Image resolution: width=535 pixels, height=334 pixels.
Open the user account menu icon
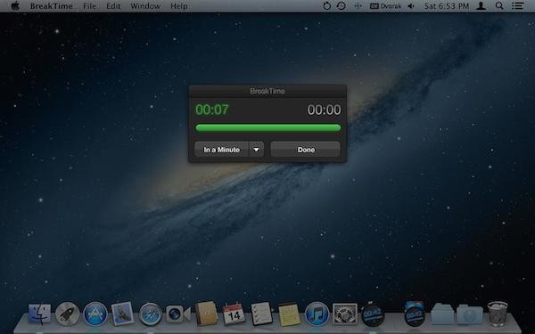481,6
